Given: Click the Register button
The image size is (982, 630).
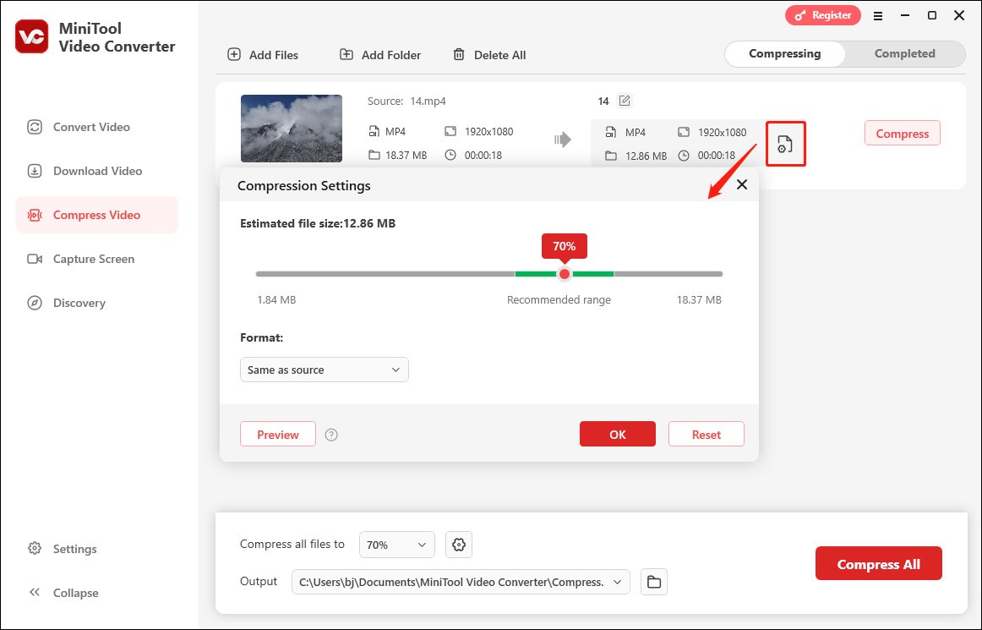Looking at the screenshot, I should [823, 16].
